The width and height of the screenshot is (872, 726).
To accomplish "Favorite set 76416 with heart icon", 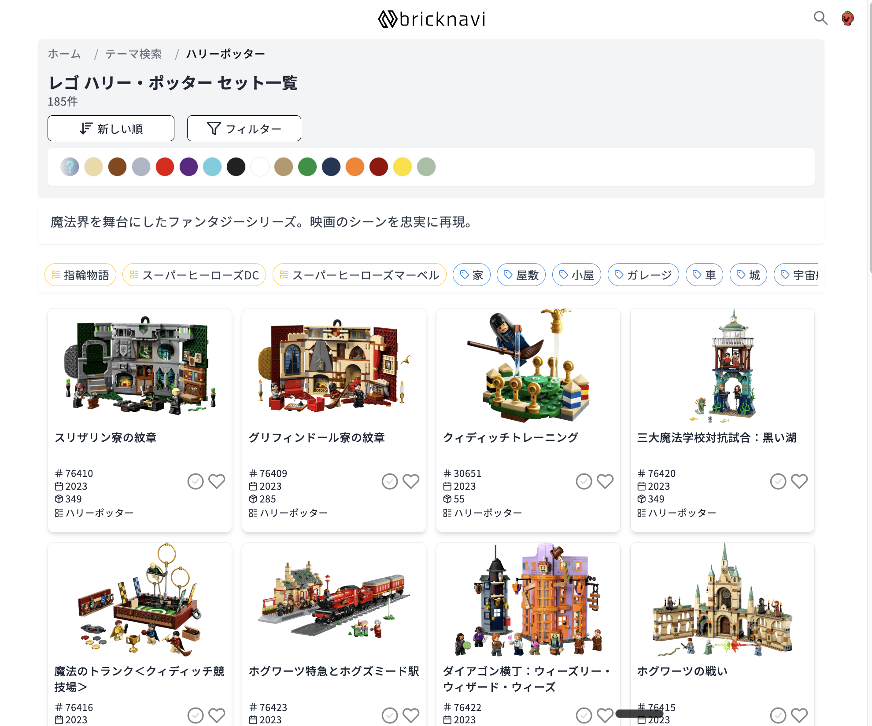I will pos(217,715).
